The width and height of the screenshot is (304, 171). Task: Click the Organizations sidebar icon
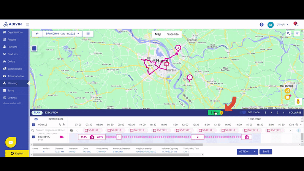[5, 32]
